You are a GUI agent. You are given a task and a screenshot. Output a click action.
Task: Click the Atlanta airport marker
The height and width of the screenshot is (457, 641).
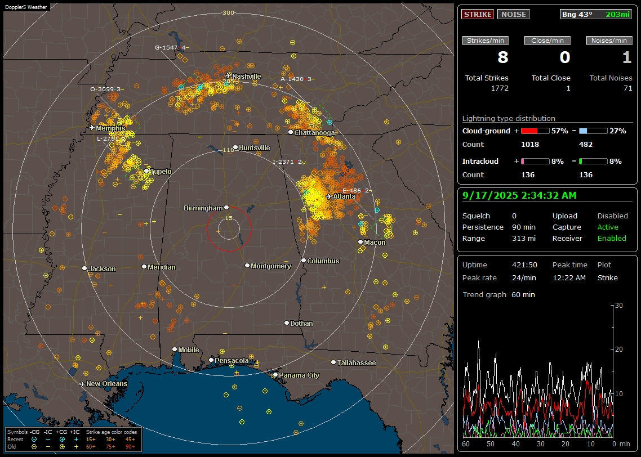329,196
